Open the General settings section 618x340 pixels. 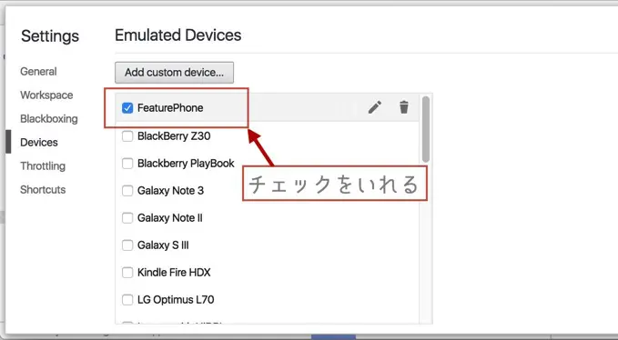(x=38, y=72)
